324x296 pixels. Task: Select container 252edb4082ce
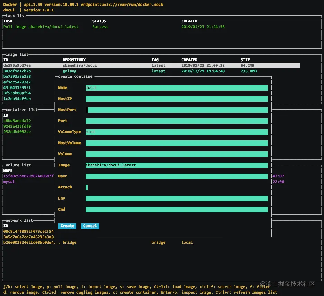pos(17,132)
